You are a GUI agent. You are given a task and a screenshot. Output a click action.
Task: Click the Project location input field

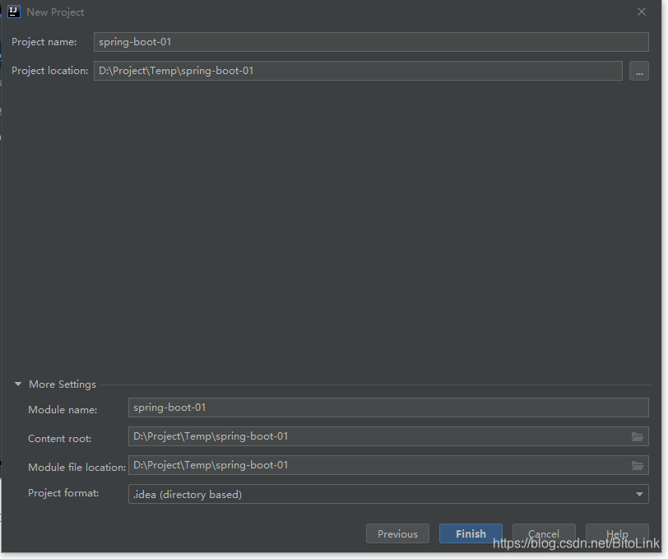pyautogui.click(x=358, y=71)
